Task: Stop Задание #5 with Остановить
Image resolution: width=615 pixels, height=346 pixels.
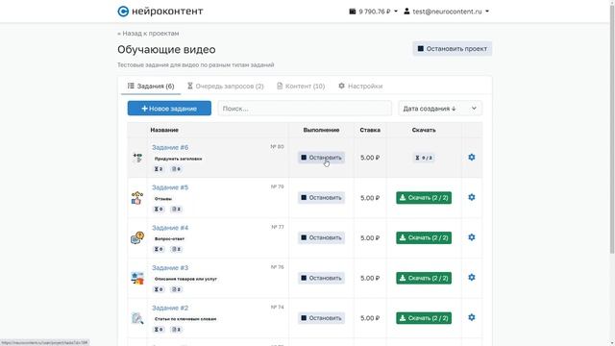Action: (321, 198)
